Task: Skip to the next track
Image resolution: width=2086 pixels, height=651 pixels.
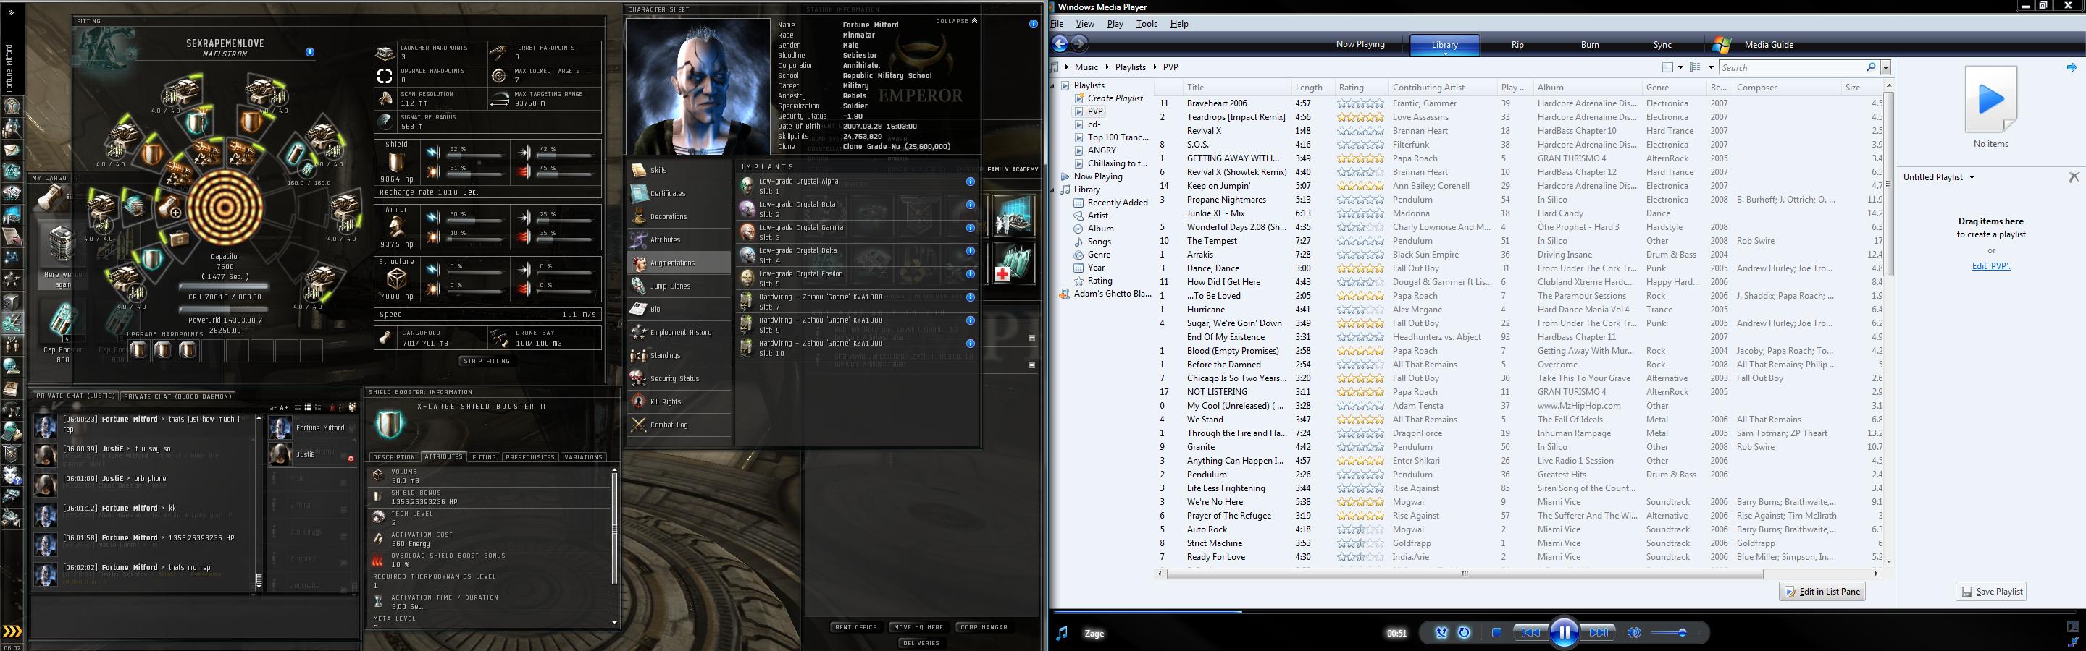Action: coord(1599,632)
